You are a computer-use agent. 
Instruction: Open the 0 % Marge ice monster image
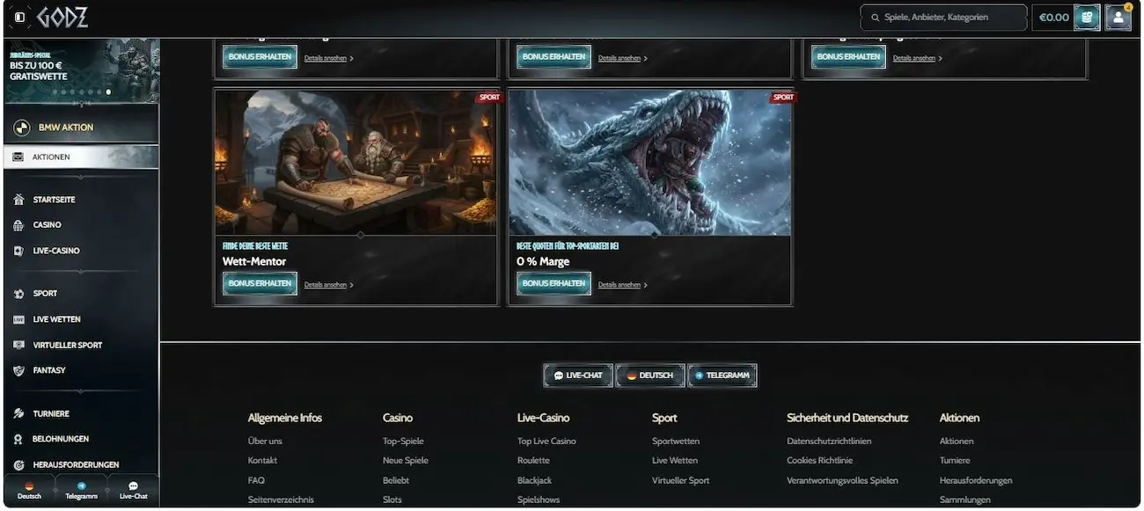(650, 163)
